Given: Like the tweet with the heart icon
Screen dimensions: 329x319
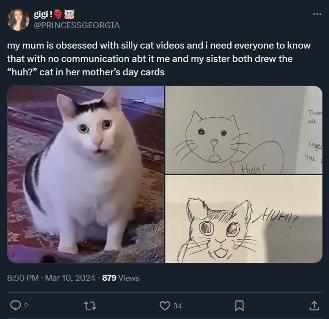Looking at the screenshot, I should pyautogui.click(x=164, y=305).
